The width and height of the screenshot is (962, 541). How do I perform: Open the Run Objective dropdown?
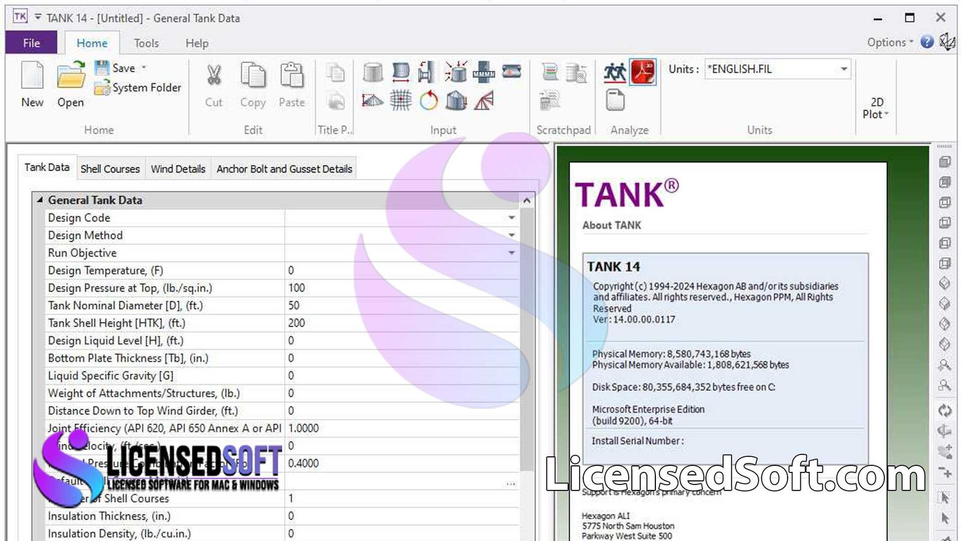click(512, 252)
